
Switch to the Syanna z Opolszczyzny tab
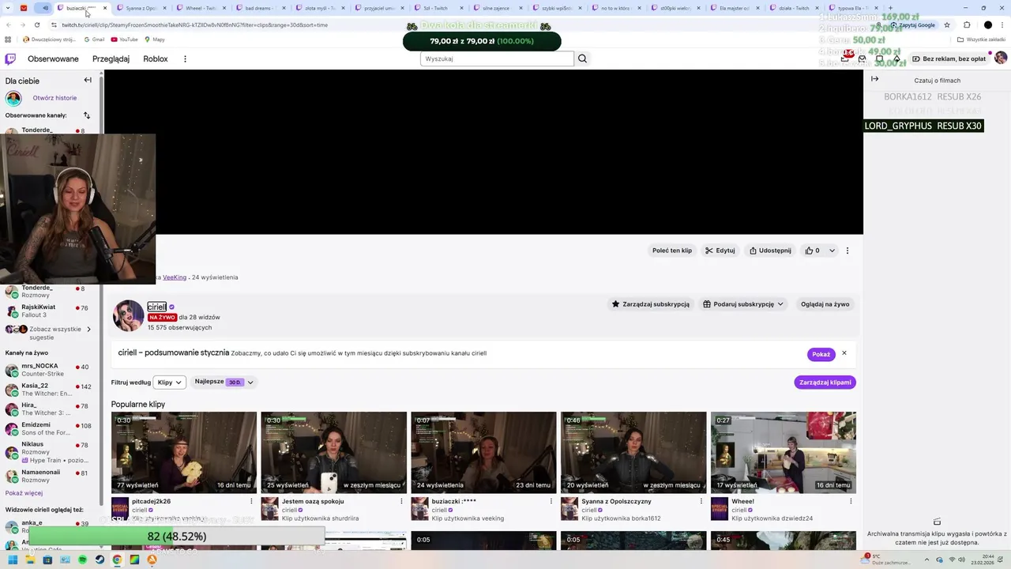[141, 8]
